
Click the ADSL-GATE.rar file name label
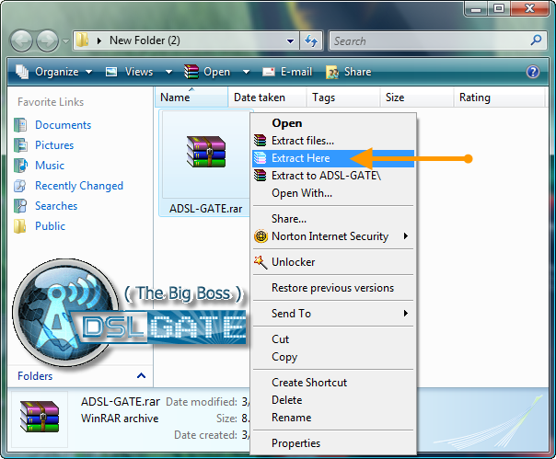(x=205, y=209)
